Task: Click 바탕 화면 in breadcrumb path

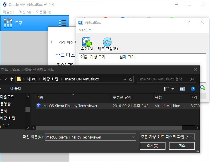Action: click(x=51, y=79)
